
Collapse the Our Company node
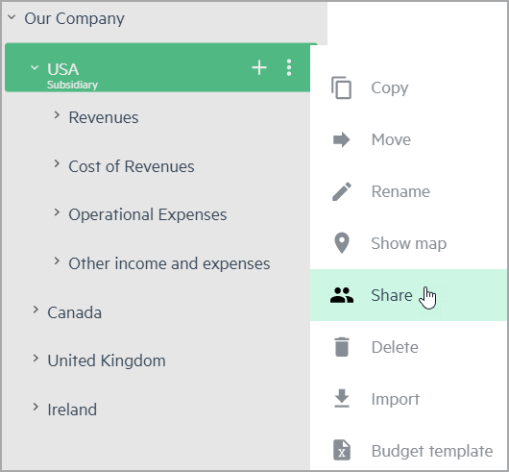(12, 17)
